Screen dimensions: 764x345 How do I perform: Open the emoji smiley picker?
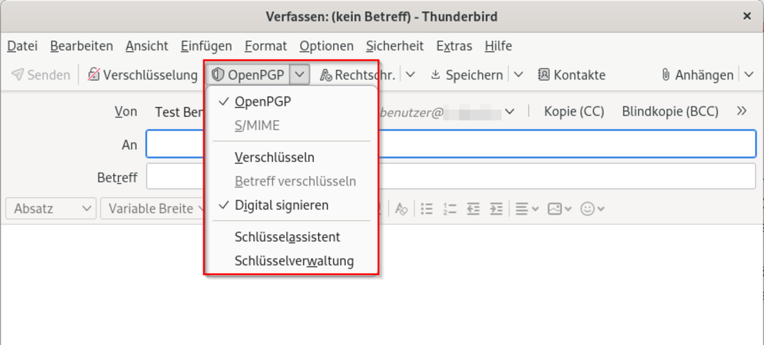[x=592, y=209]
